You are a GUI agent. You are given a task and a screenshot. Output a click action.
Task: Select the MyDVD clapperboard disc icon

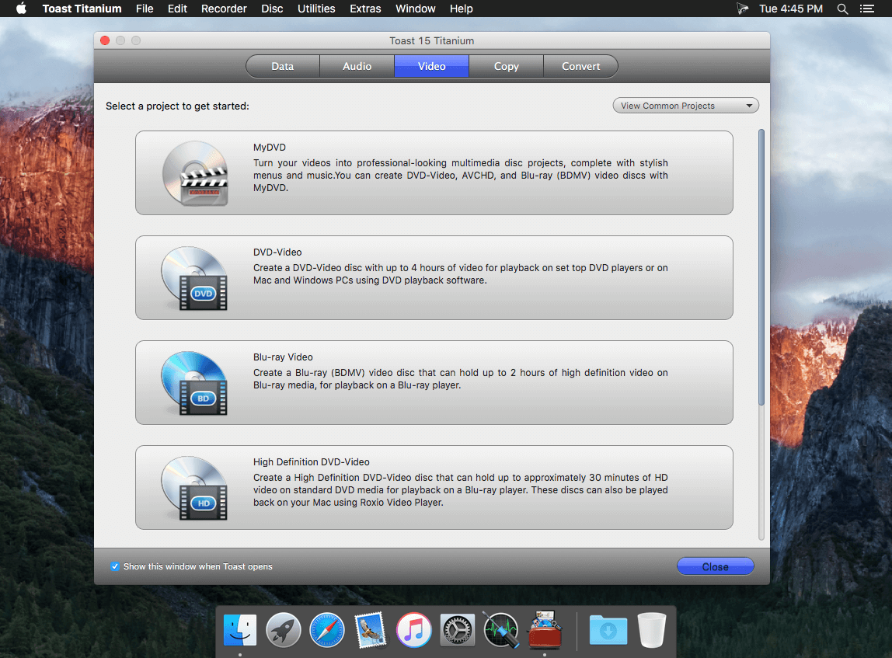(195, 173)
